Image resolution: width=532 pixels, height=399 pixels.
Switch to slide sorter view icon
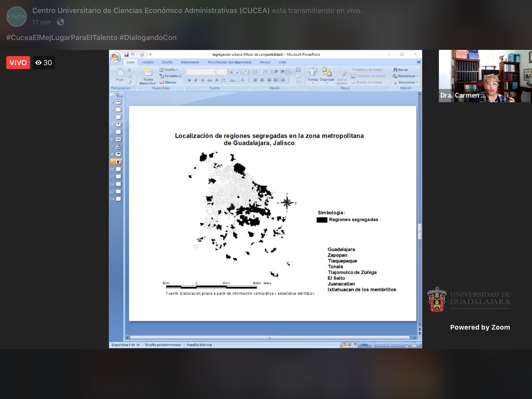[x=350, y=345]
